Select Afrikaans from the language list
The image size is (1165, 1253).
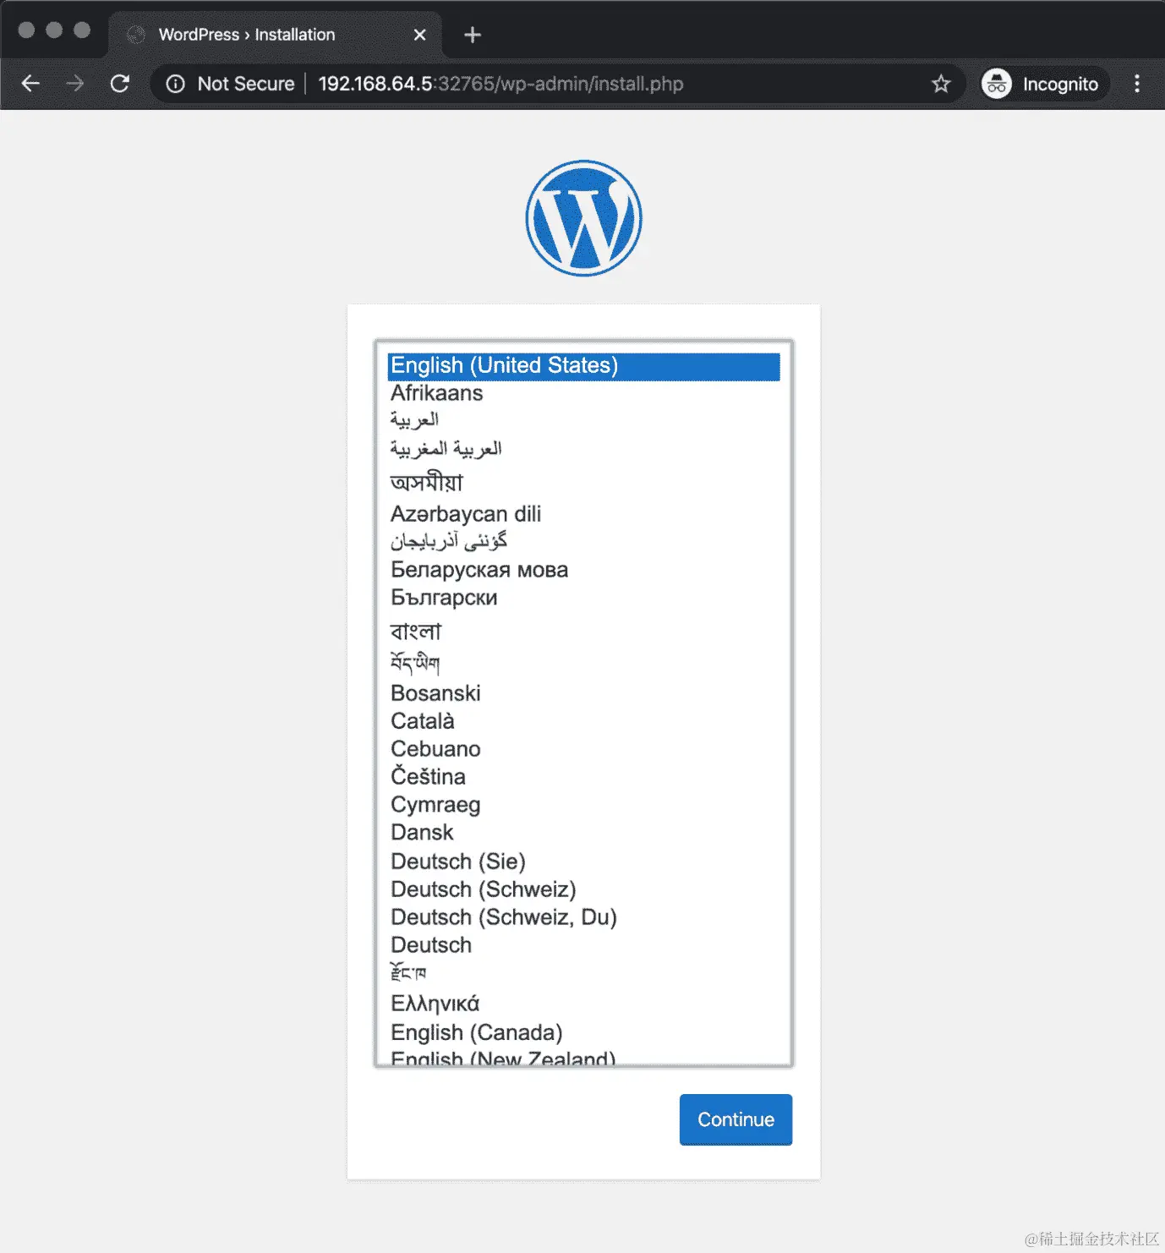pos(436,393)
